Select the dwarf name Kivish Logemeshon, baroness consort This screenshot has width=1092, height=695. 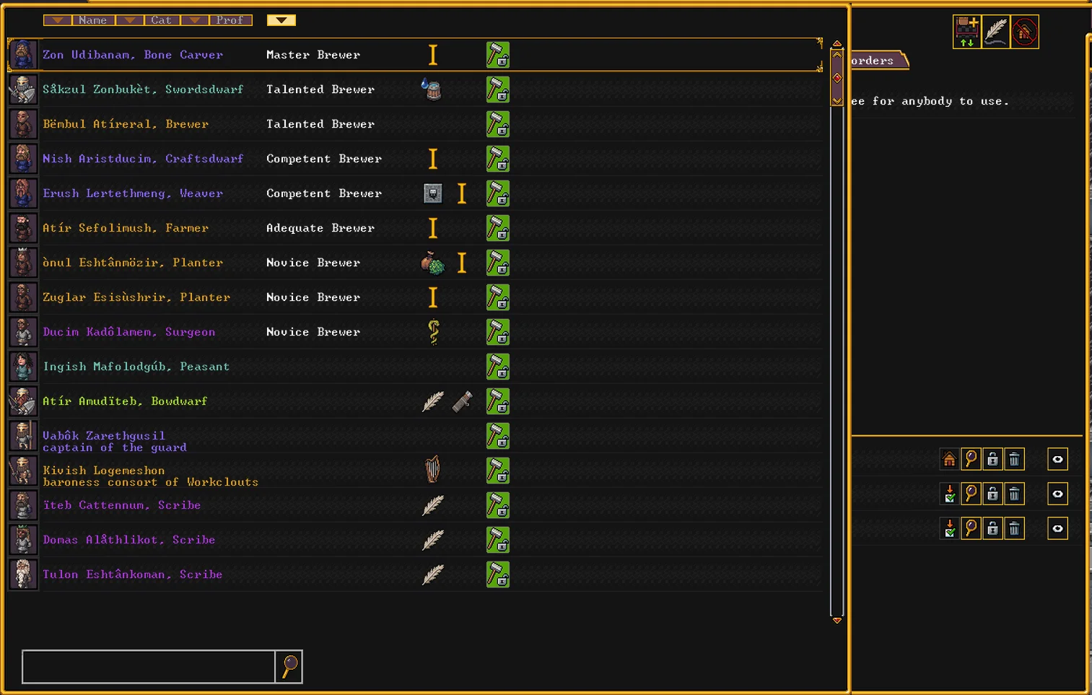tap(150, 476)
